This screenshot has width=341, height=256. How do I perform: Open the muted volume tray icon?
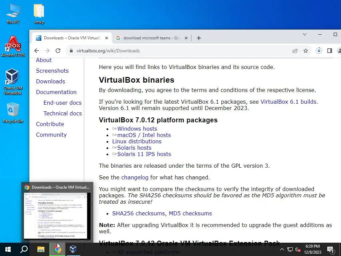(298, 249)
